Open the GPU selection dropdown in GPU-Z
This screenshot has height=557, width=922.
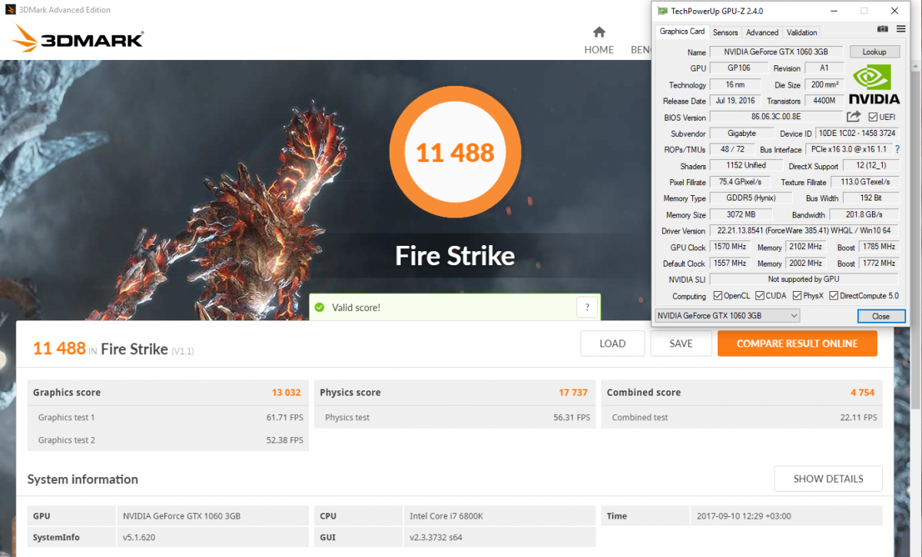[x=727, y=316]
